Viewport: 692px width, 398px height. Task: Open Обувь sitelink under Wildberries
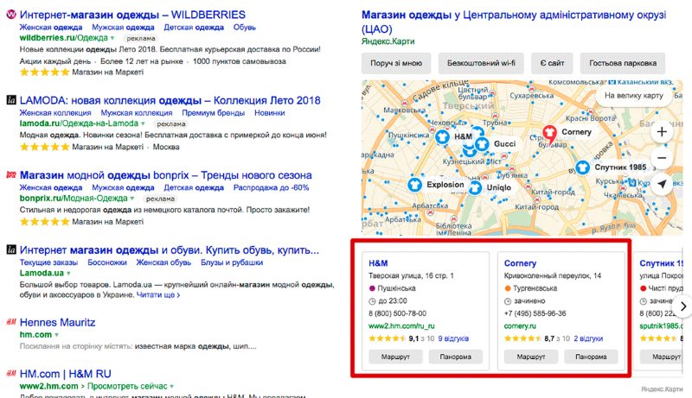pos(245,28)
